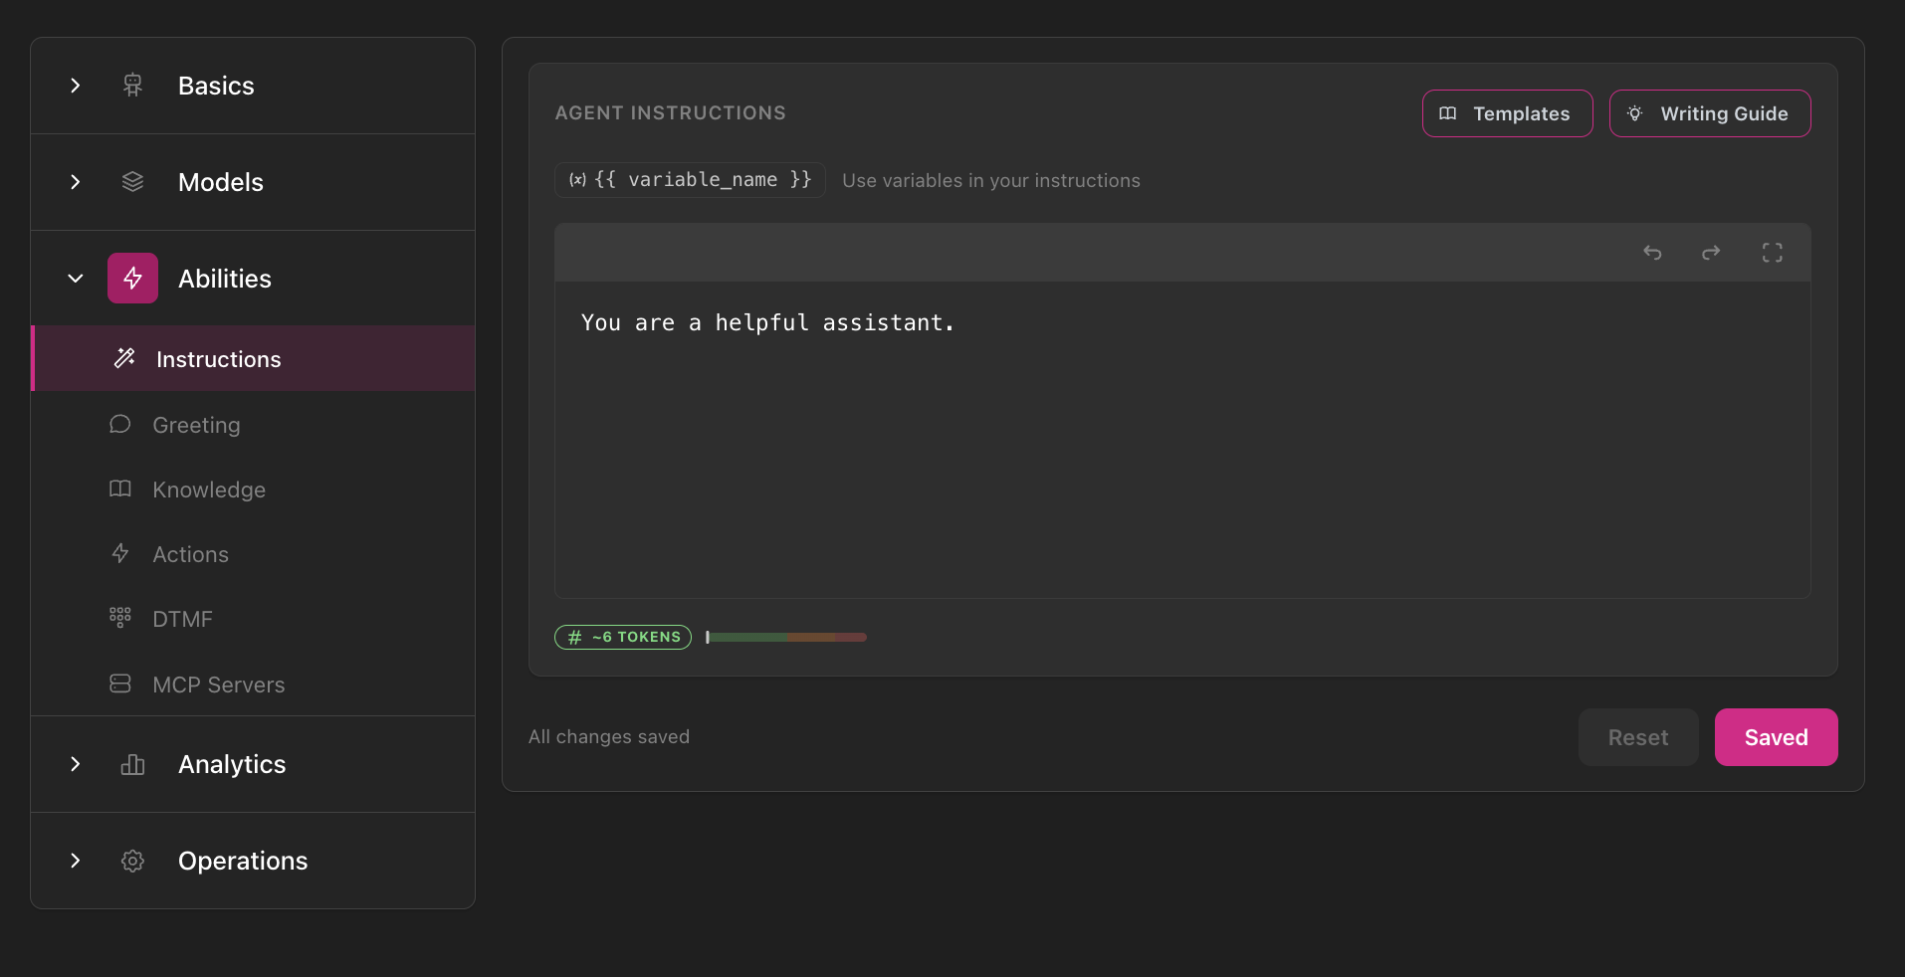Click the MCP Servers server icon
The height and width of the screenshot is (977, 1905).
tap(120, 684)
